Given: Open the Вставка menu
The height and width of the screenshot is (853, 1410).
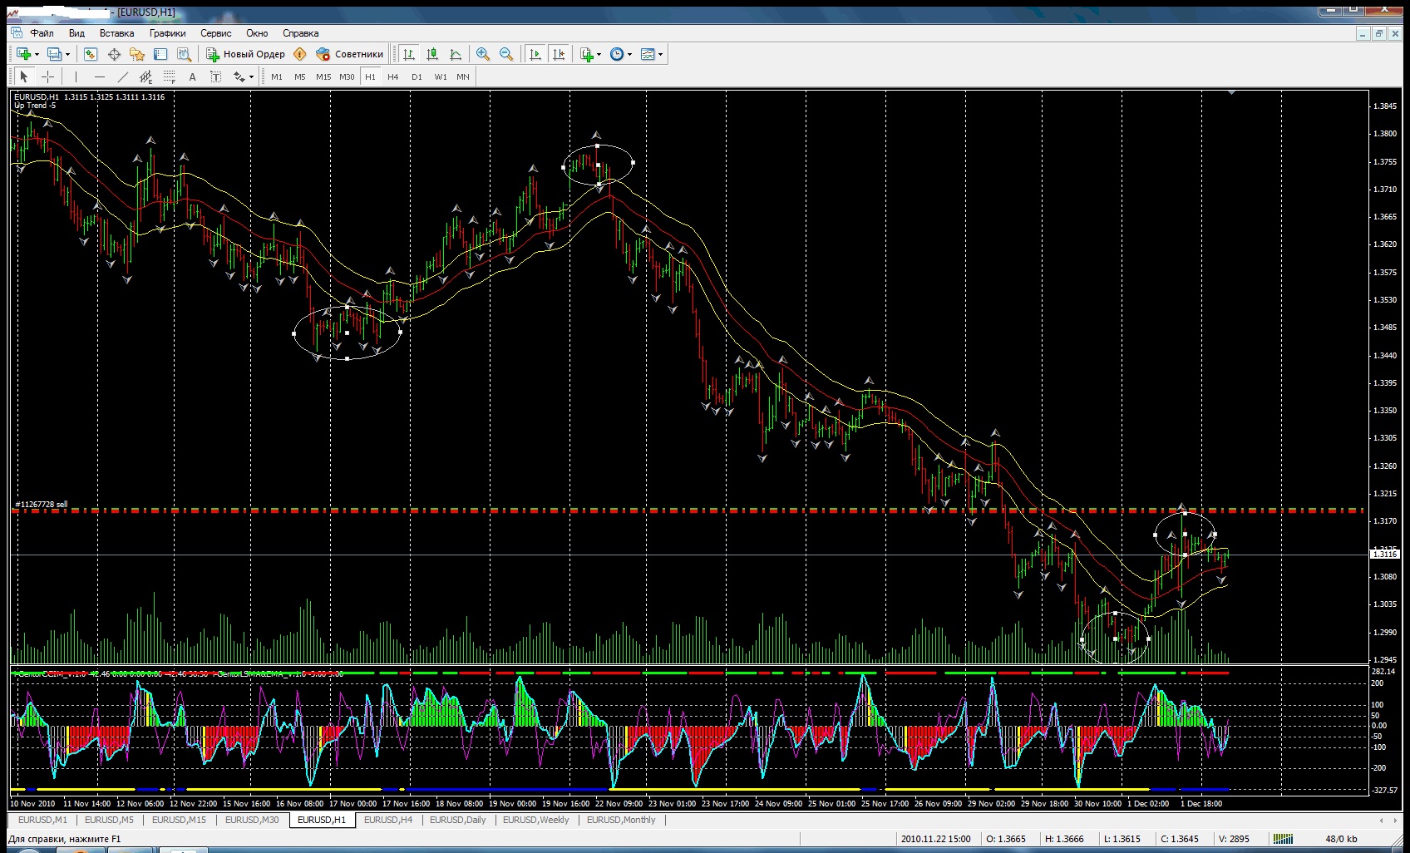Looking at the screenshot, I should pyautogui.click(x=116, y=33).
